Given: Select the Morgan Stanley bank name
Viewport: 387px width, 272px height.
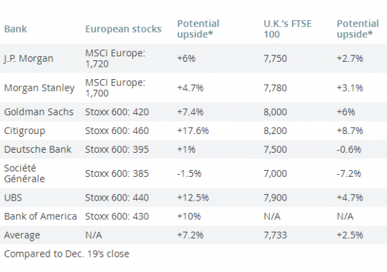Looking at the screenshot, I should tap(39, 88).
